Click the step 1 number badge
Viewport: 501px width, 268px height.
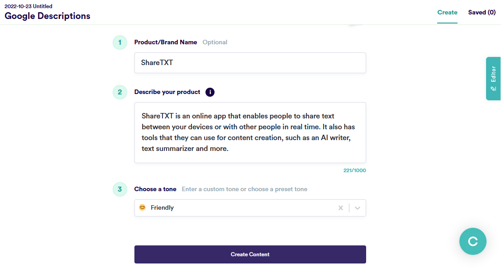click(x=120, y=42)
